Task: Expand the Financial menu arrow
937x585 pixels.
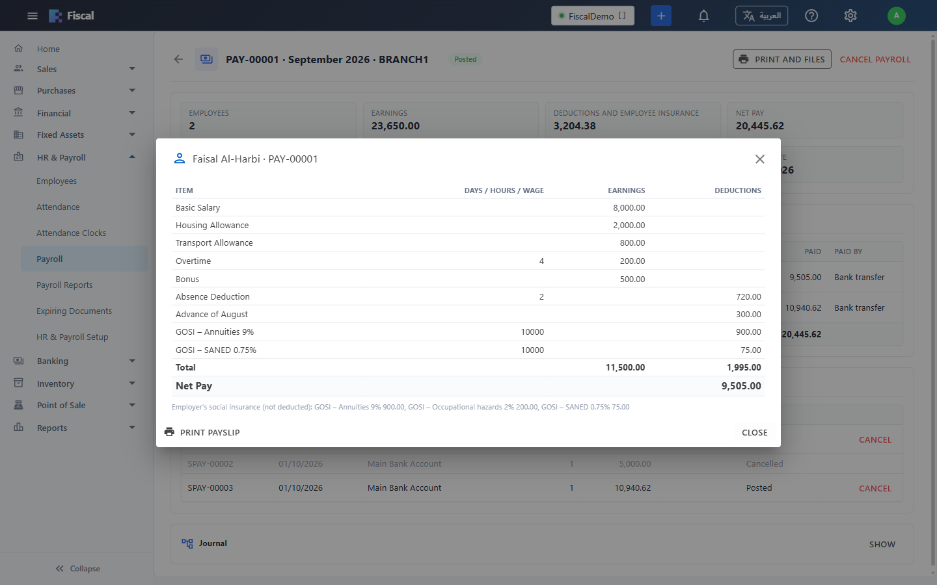Action: [x=132, y=113]
